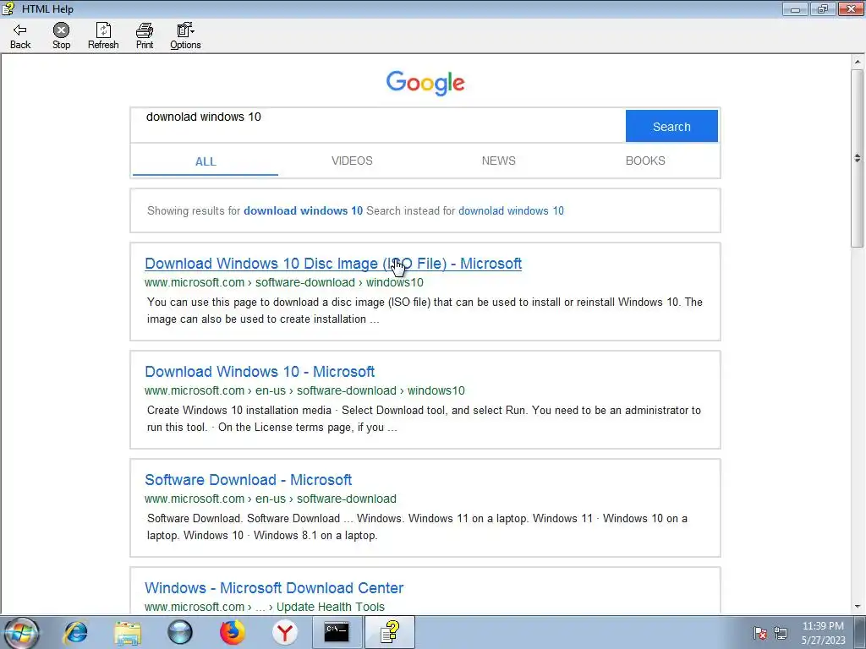
Task: Click the URL ending in 'Update Health Tools'
Action: click(265, 607)
